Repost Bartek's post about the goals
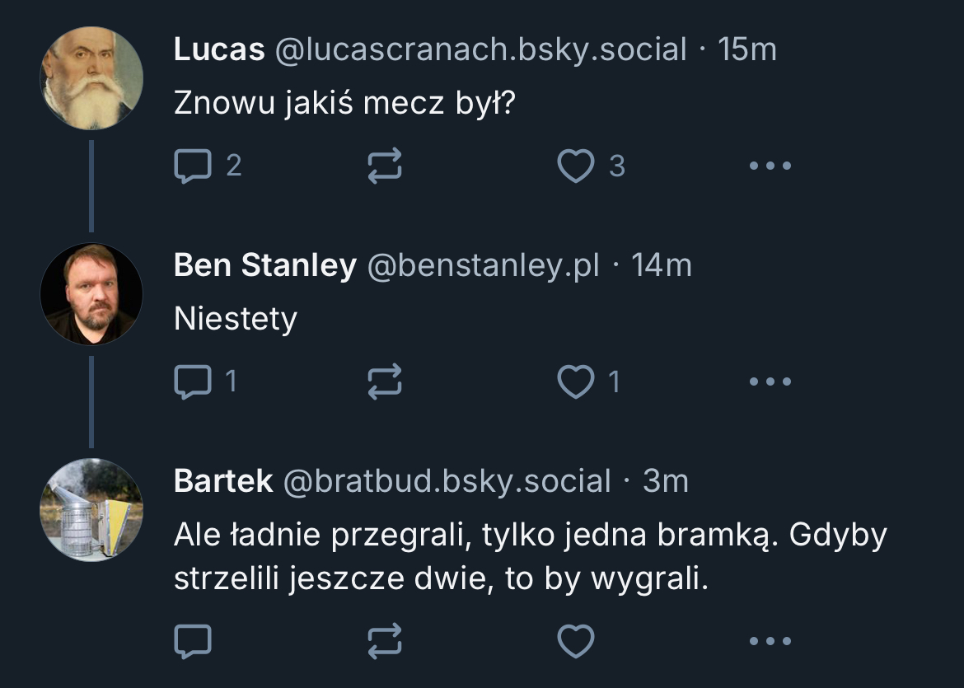Screen dimensions: 964x688 (x=384, y=640)
